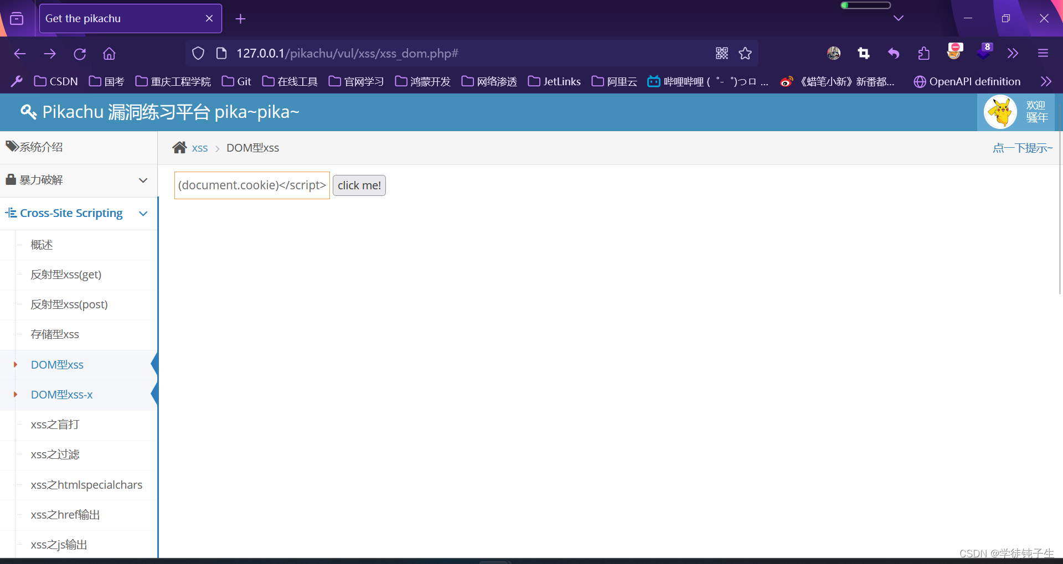Click the home icon in breadcrumb
This screenshot has width=1063, height=564.
(179, 148)
